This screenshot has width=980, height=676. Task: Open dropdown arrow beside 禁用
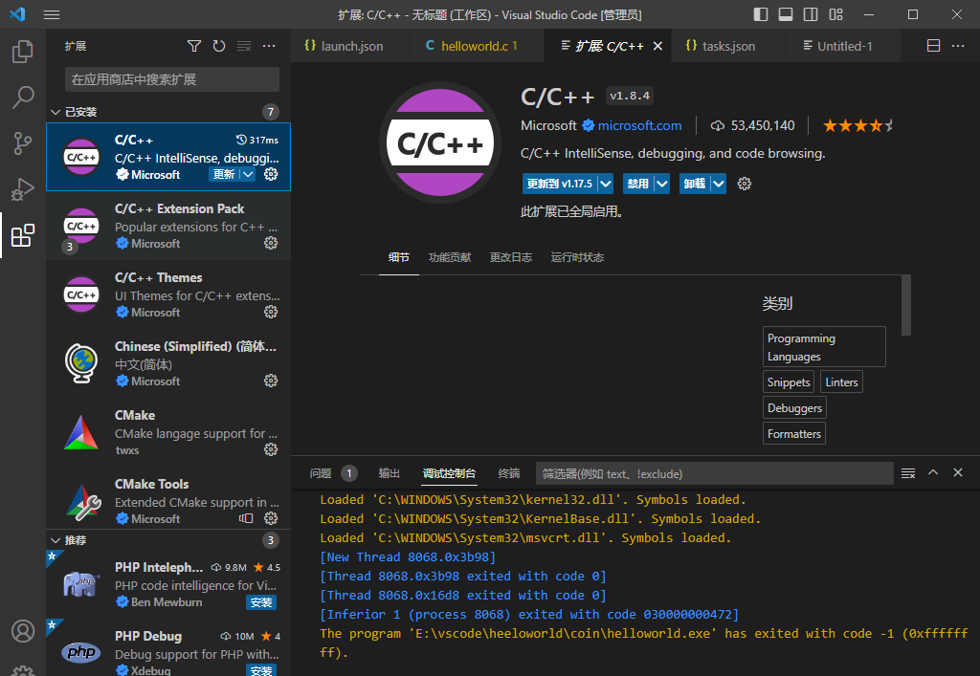(662, 184)
